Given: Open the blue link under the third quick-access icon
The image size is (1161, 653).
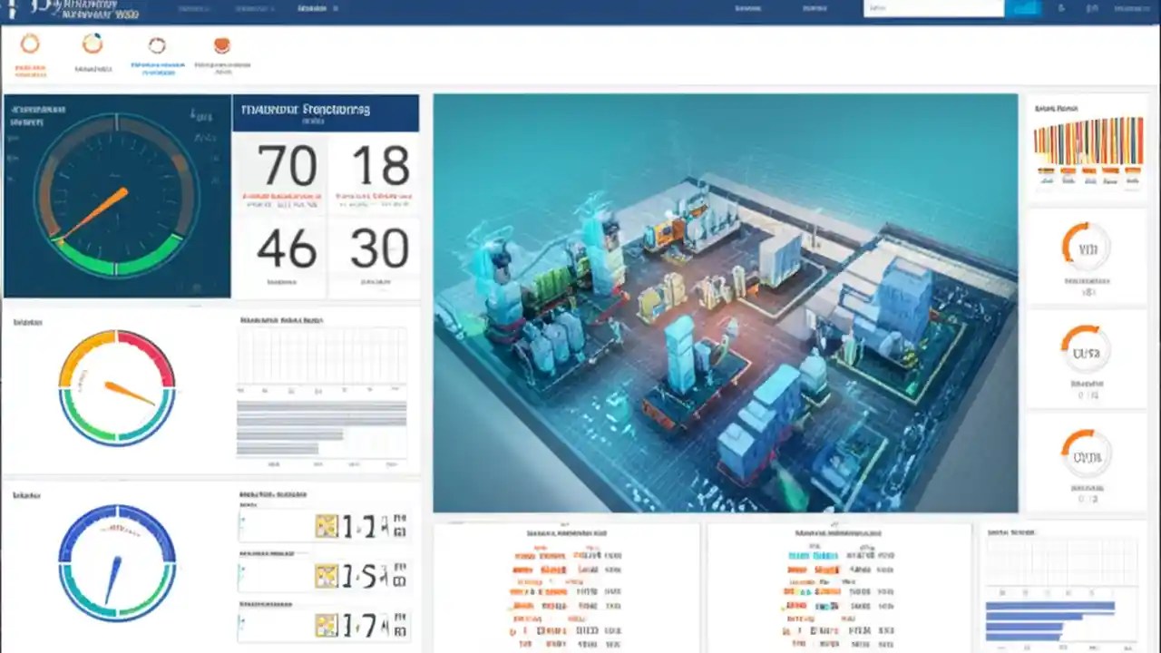Looking at the screenshot, I should (x=157, y=69).
